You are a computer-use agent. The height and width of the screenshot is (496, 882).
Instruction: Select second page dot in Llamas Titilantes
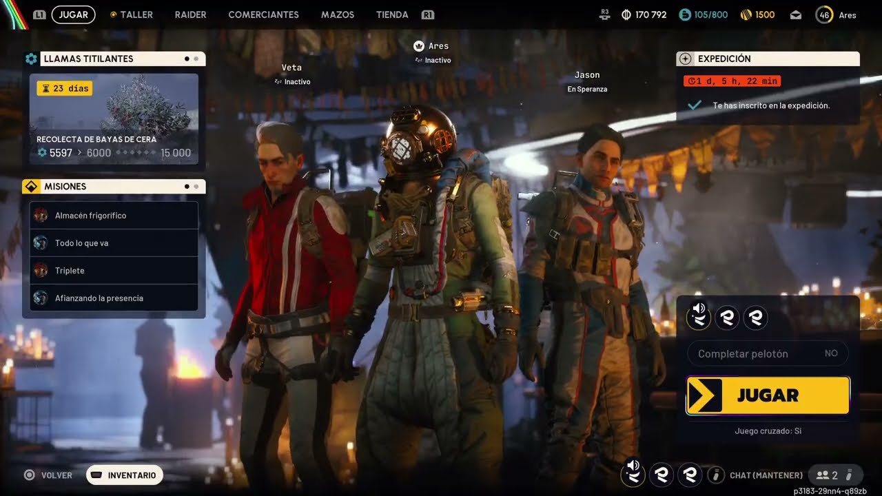pos(196,59)
